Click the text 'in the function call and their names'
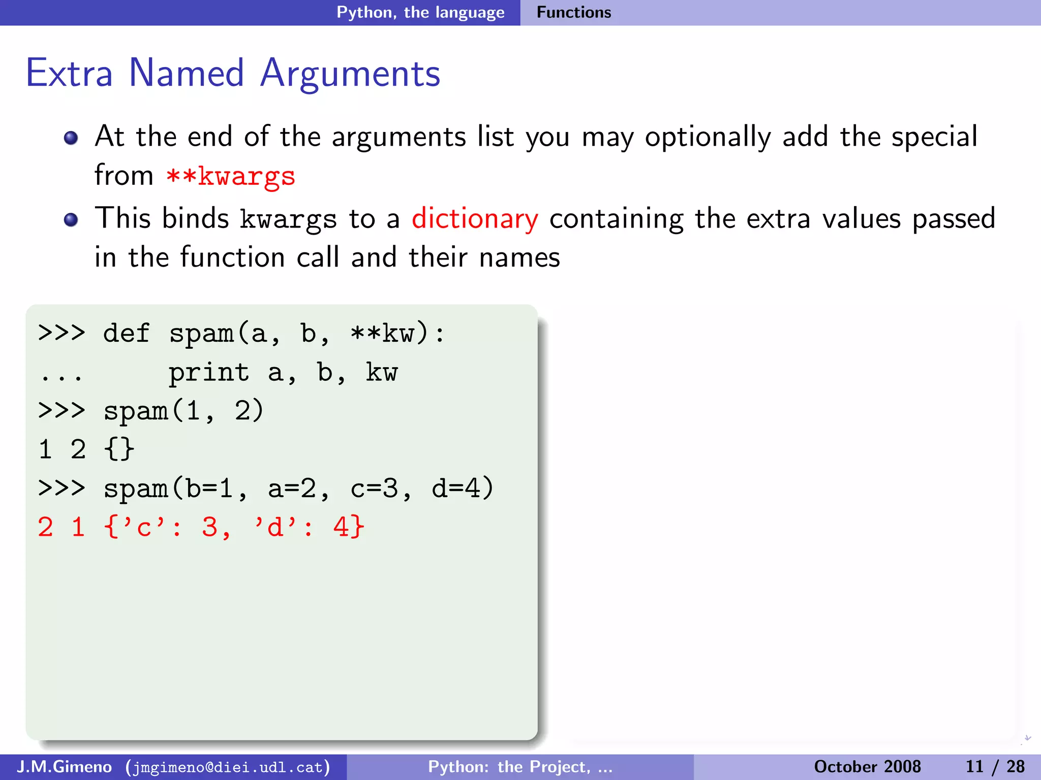1041x780 pixels. click(327, 257)
